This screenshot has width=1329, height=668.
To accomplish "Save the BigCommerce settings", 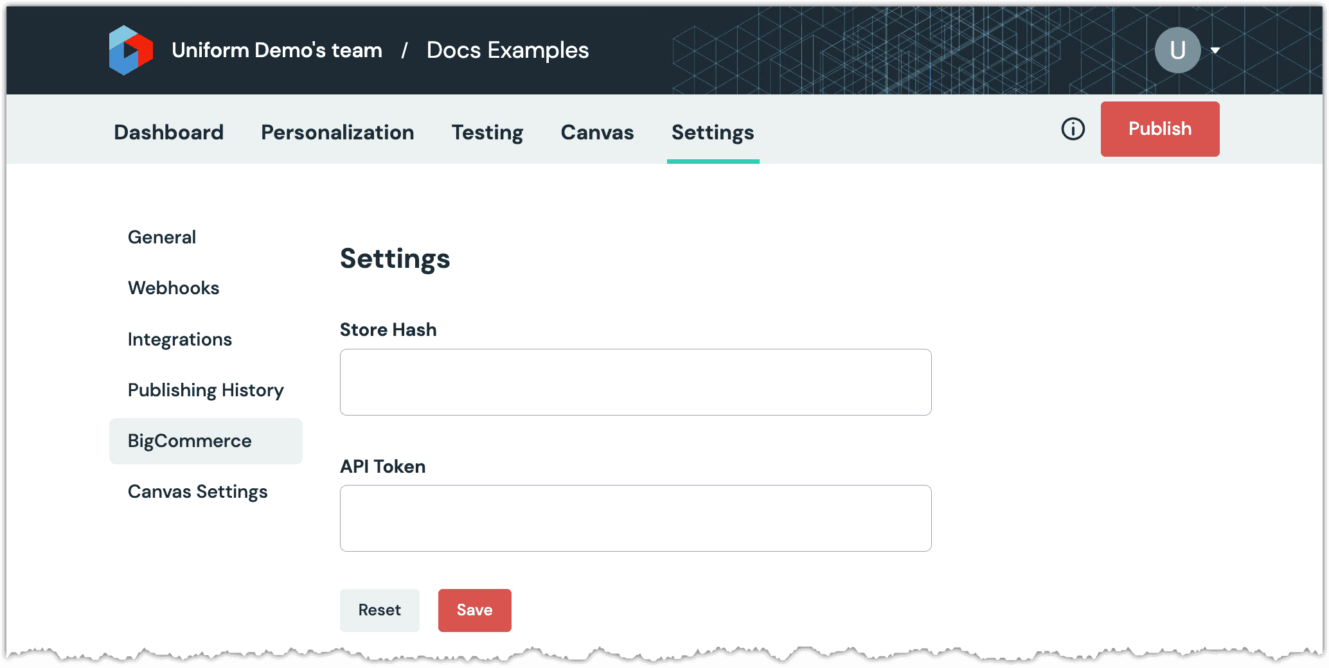I will [x=475, y=610].
